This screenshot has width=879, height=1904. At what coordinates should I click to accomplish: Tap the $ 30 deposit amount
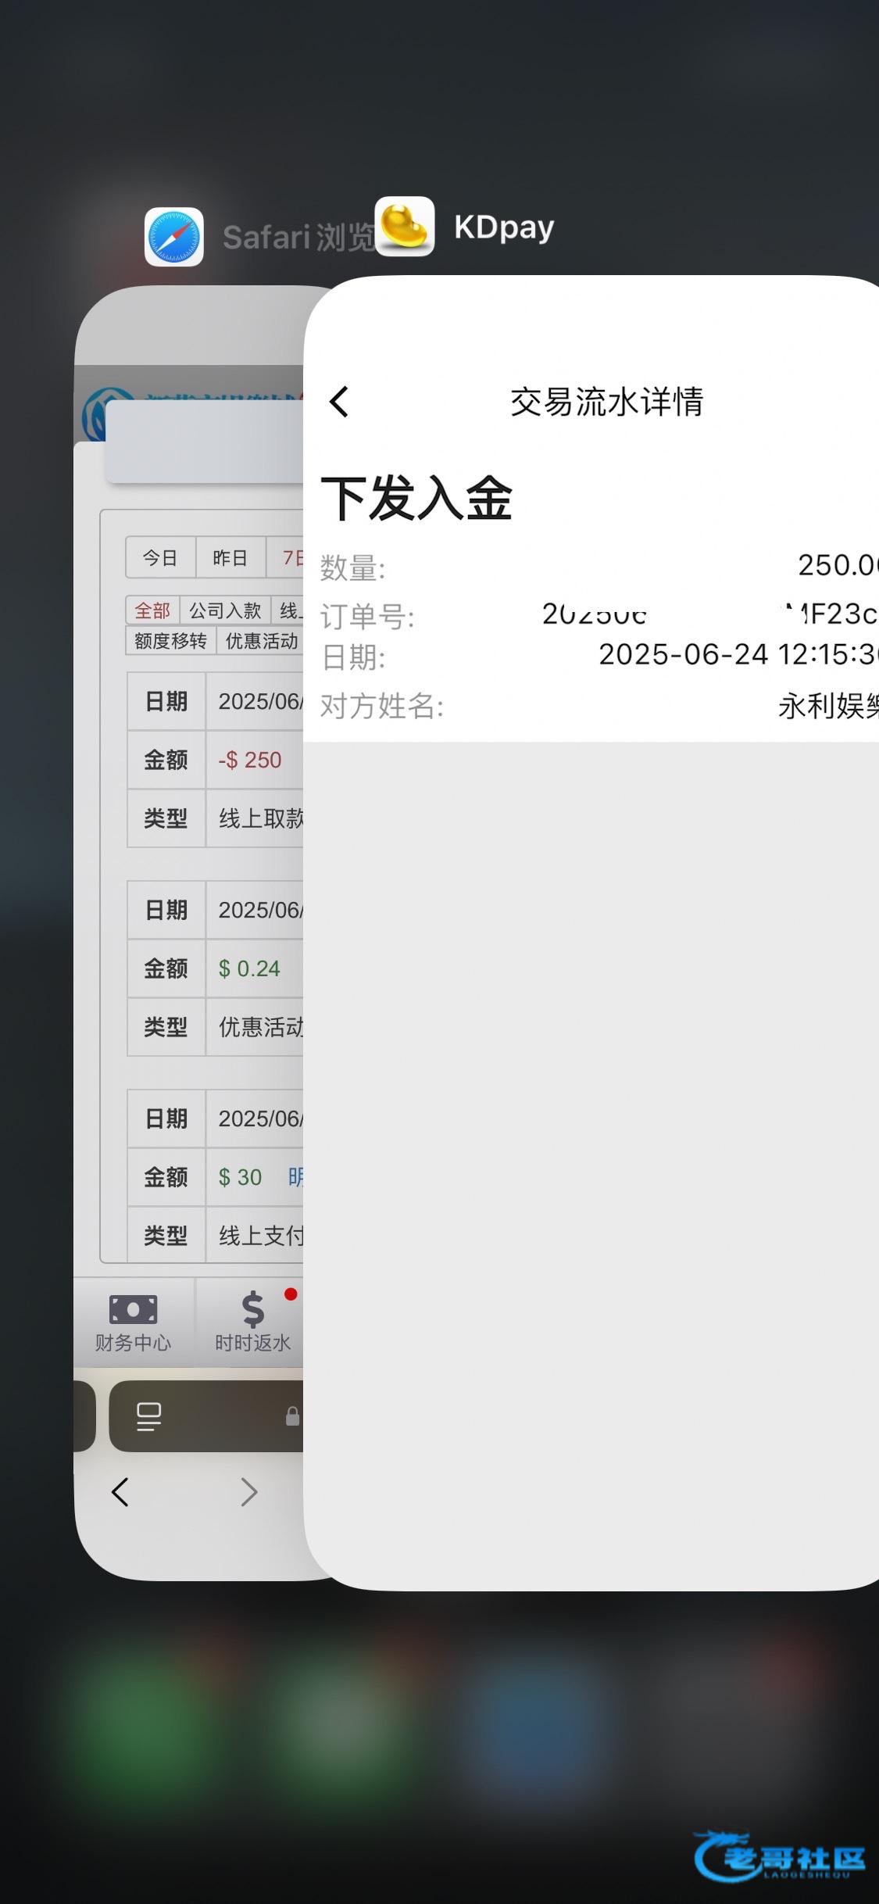point(240,1177)
